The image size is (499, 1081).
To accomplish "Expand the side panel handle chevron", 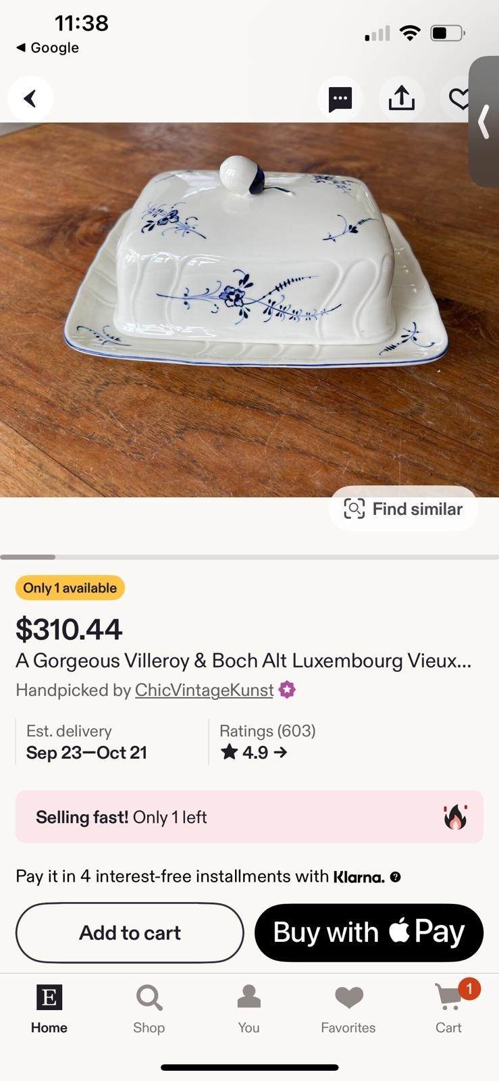I will [484, 122].
